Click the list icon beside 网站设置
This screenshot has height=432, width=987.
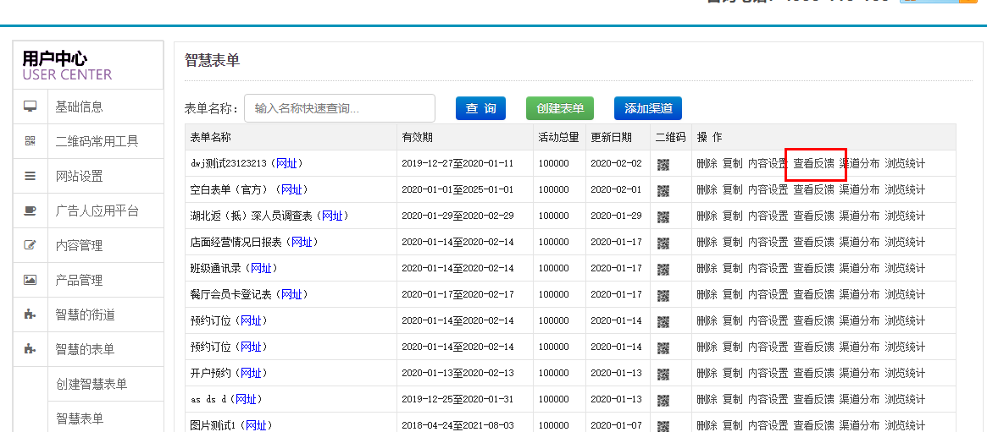tap(30, 176)
